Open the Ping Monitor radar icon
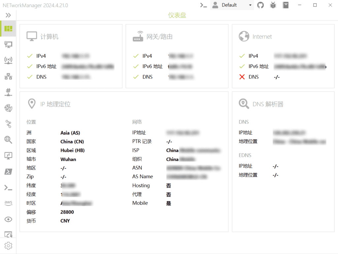This screenshot has width=338, height=254. (x=8, y=108)
